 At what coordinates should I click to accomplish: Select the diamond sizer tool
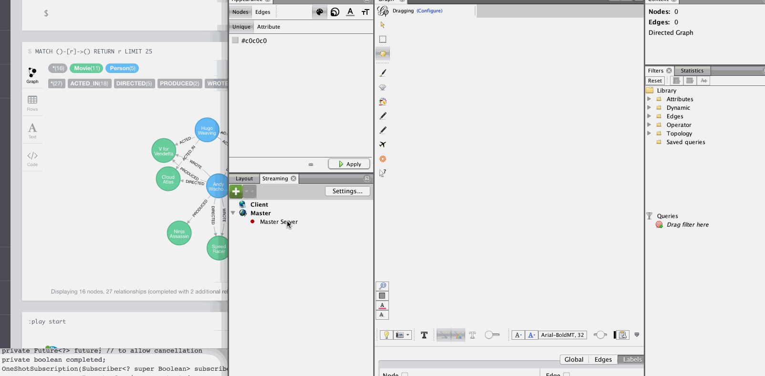[383, 87]
